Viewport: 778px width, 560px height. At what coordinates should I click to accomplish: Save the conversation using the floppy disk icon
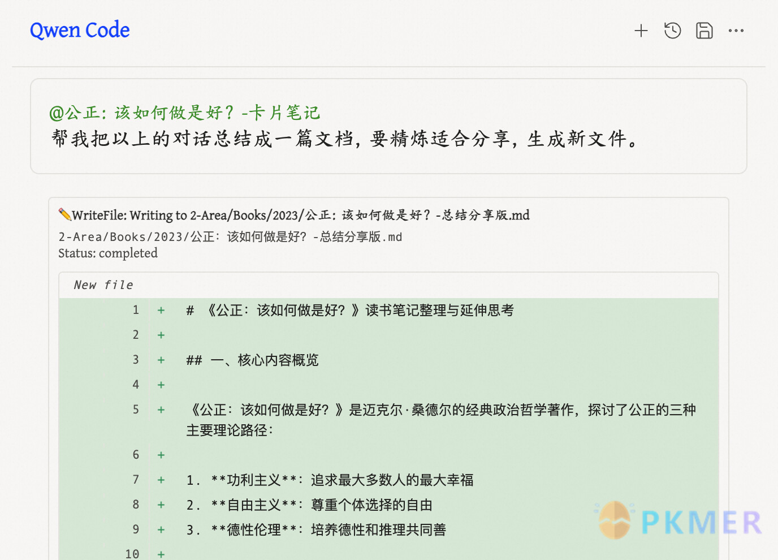coord(704,31)
